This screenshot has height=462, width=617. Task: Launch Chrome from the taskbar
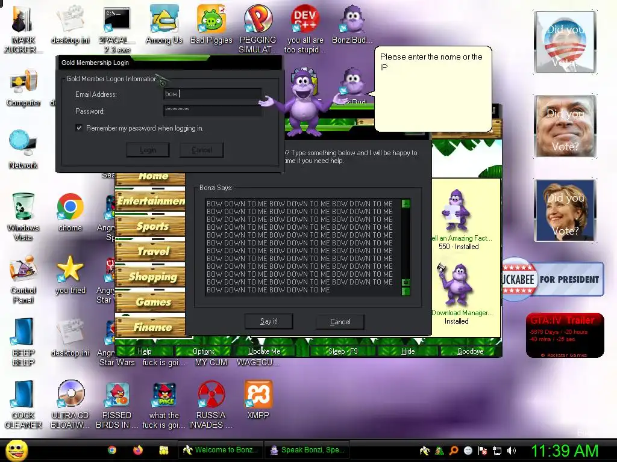coord(112,450)
